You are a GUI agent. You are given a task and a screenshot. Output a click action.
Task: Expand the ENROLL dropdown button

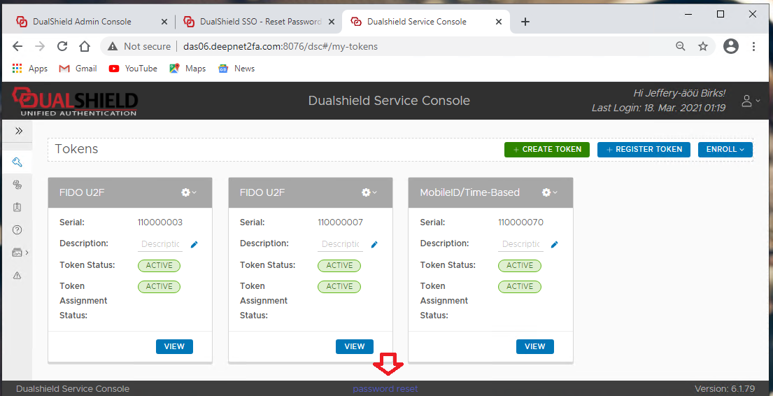coord(725,149)
